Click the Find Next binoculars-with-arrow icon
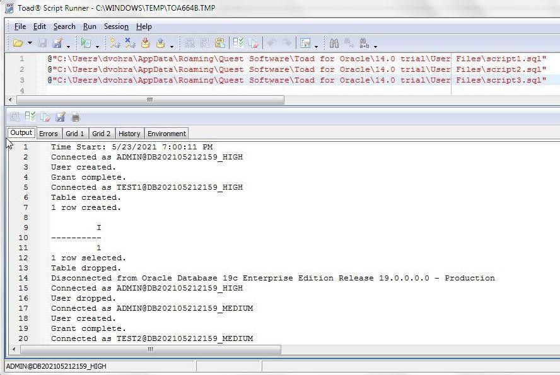Viewport: 560px width, 375px height. tap(349, 43)
